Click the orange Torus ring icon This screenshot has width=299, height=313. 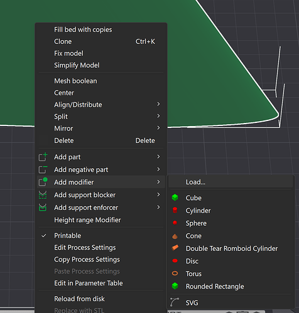pos(175,273)
